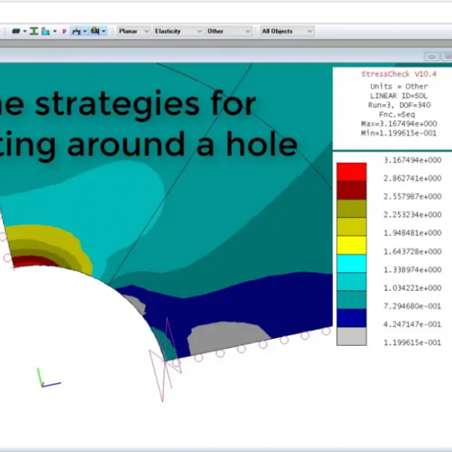452x452 pixels.
Task: Click the green I-beam section icon
Action: pos(34,31)
